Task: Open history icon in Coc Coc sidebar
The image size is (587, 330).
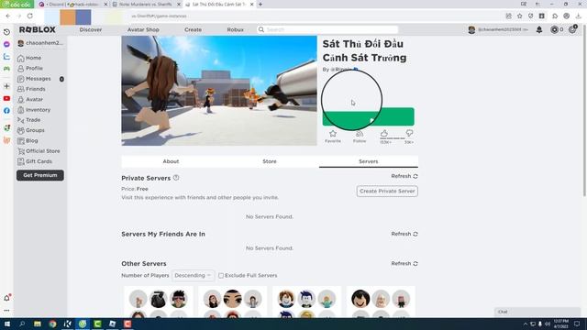Action: coord(6,32)
